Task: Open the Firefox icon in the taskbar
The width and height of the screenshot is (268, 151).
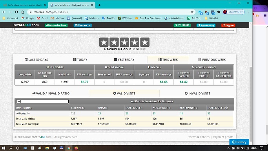Action: pyautogui.click(x=76, y=148)
